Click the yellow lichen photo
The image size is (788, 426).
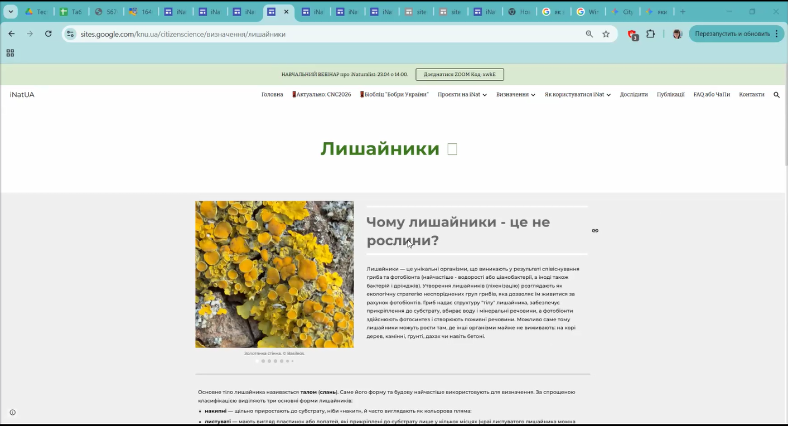pyautogui.click(x=274, y=274)
